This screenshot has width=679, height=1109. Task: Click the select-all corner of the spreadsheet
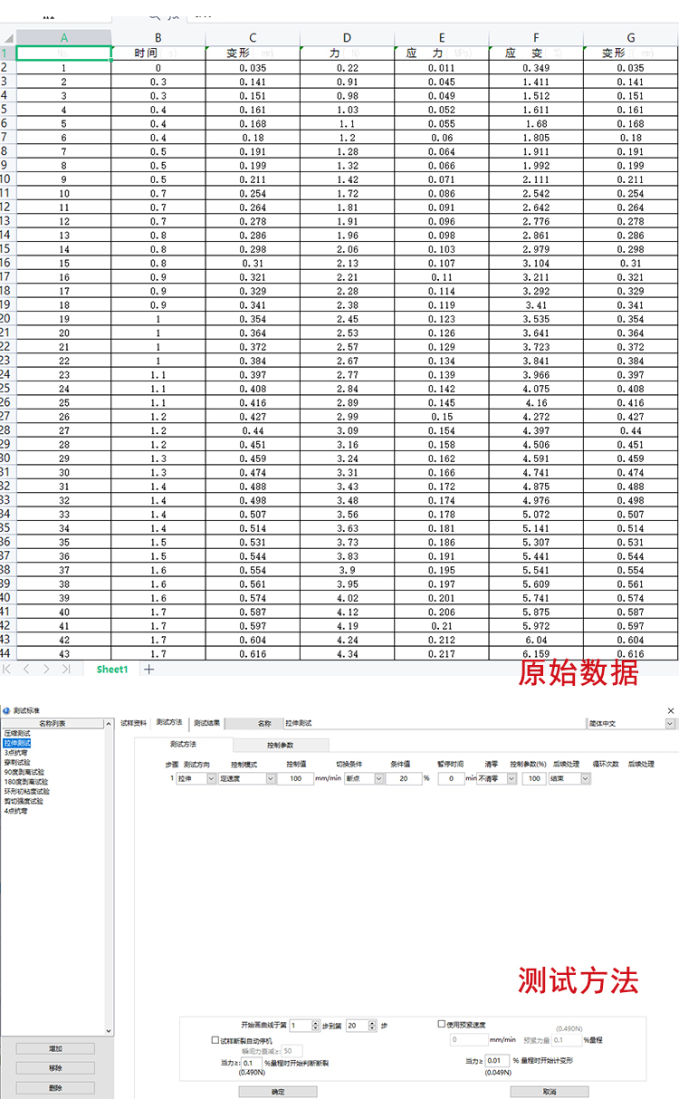(x=7, y=38)
